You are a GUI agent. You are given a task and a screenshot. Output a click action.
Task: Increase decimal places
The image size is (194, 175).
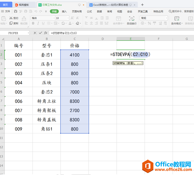point(160,23)
